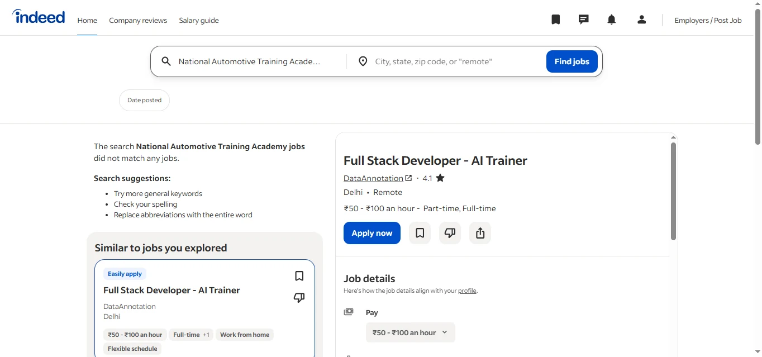
Task: Click the Full-time +1 tag
Action: [x=191, y=335]
